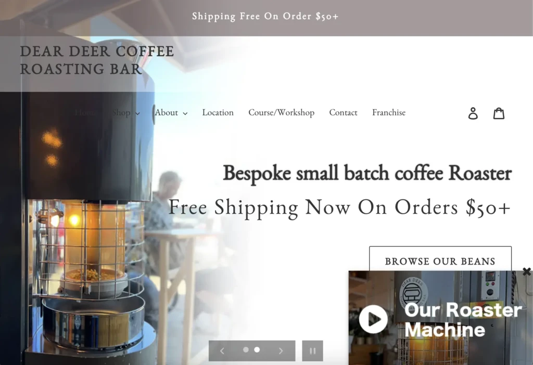Viewport: 533px width, 365px height.
Task: Select the second slide dot
Action: point(257,350)
